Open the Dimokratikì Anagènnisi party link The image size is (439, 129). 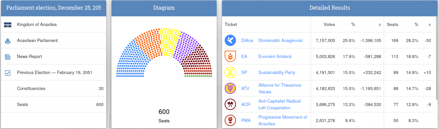(x=281, y=40)
